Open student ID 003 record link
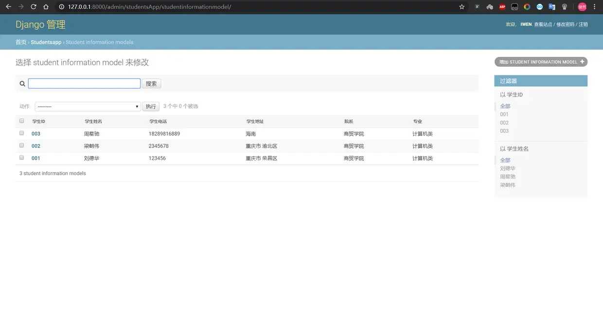This screenshot has width=603, height=310. [x=36, y=134]
